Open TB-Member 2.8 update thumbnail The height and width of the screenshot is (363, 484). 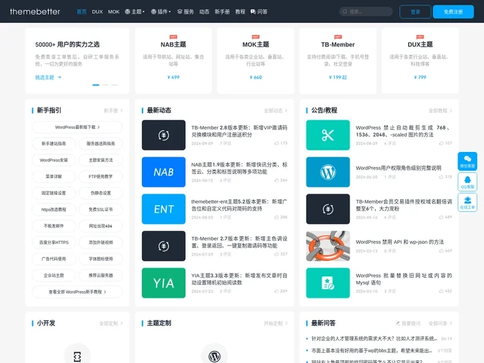tap(163, 135)
